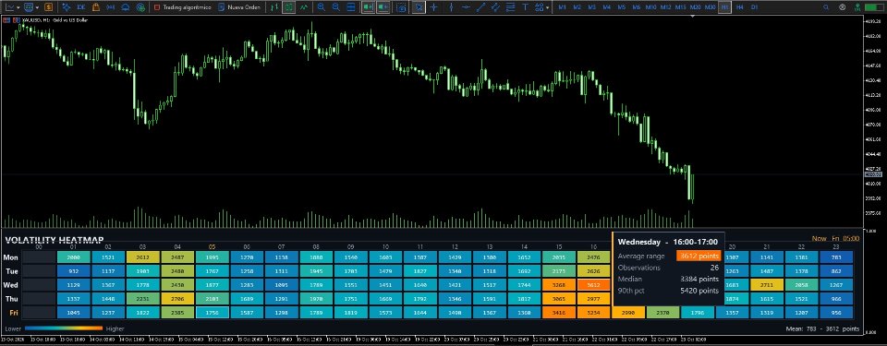Click the Mean: 783 - 3612 points text
Image resolution: width=887 pixels, height=346 pixels.
tap(823, 328)
